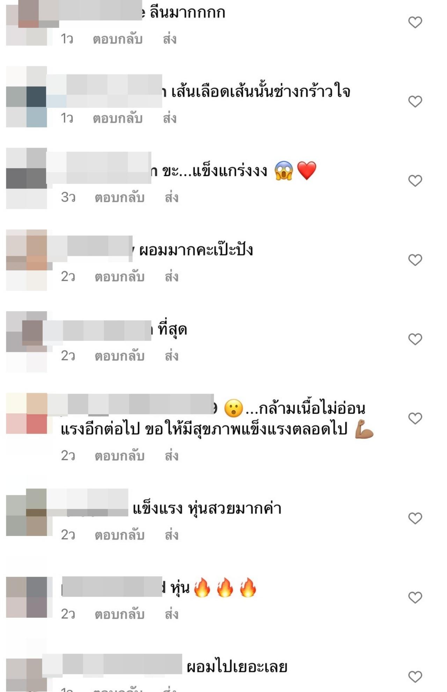Reply (ตอบกลับ) to 'เส้นเลือดเส้นนั้น' comment
Screen dimensions: 447x692
(118, 118)
